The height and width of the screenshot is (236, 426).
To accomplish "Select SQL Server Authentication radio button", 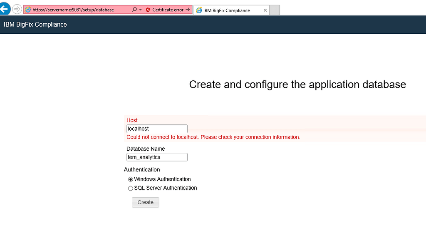I will click(130, 188).
